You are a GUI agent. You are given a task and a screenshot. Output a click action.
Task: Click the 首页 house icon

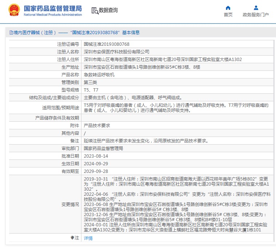pos(228,8)
